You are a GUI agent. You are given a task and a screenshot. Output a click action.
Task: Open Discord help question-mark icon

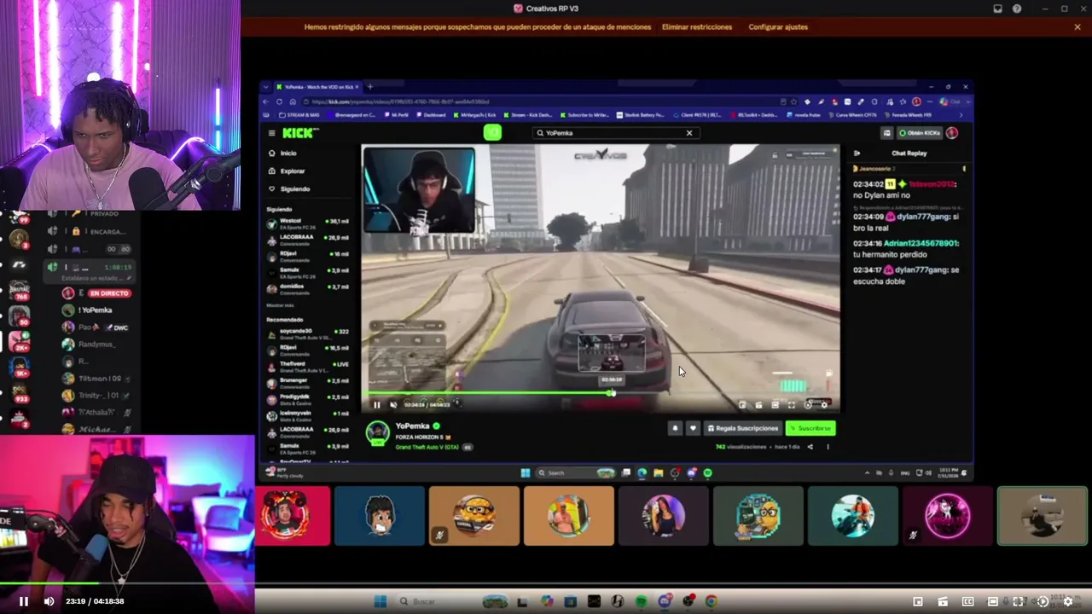coord(1017,9)
